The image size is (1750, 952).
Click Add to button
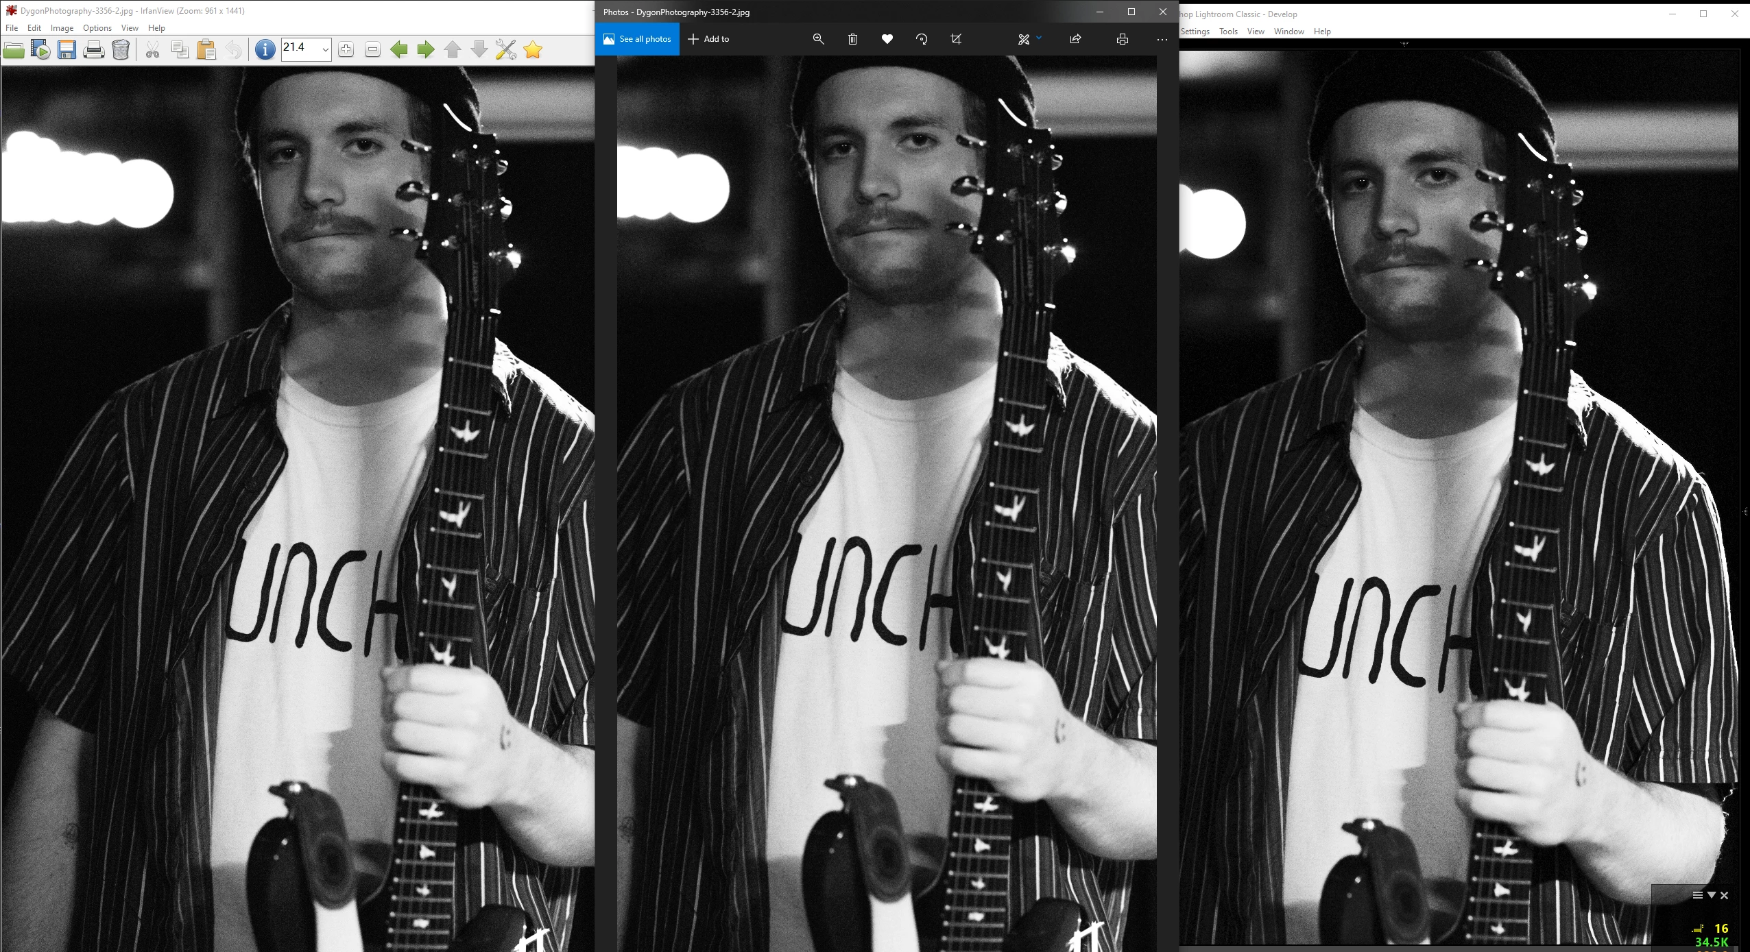(x=708, y=39)
